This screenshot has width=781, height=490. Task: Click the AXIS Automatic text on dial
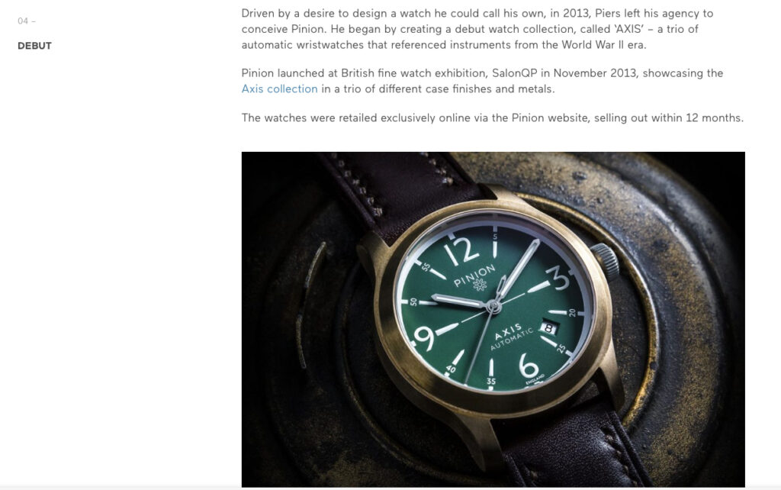pyautogui.click(x=511, y=336)
